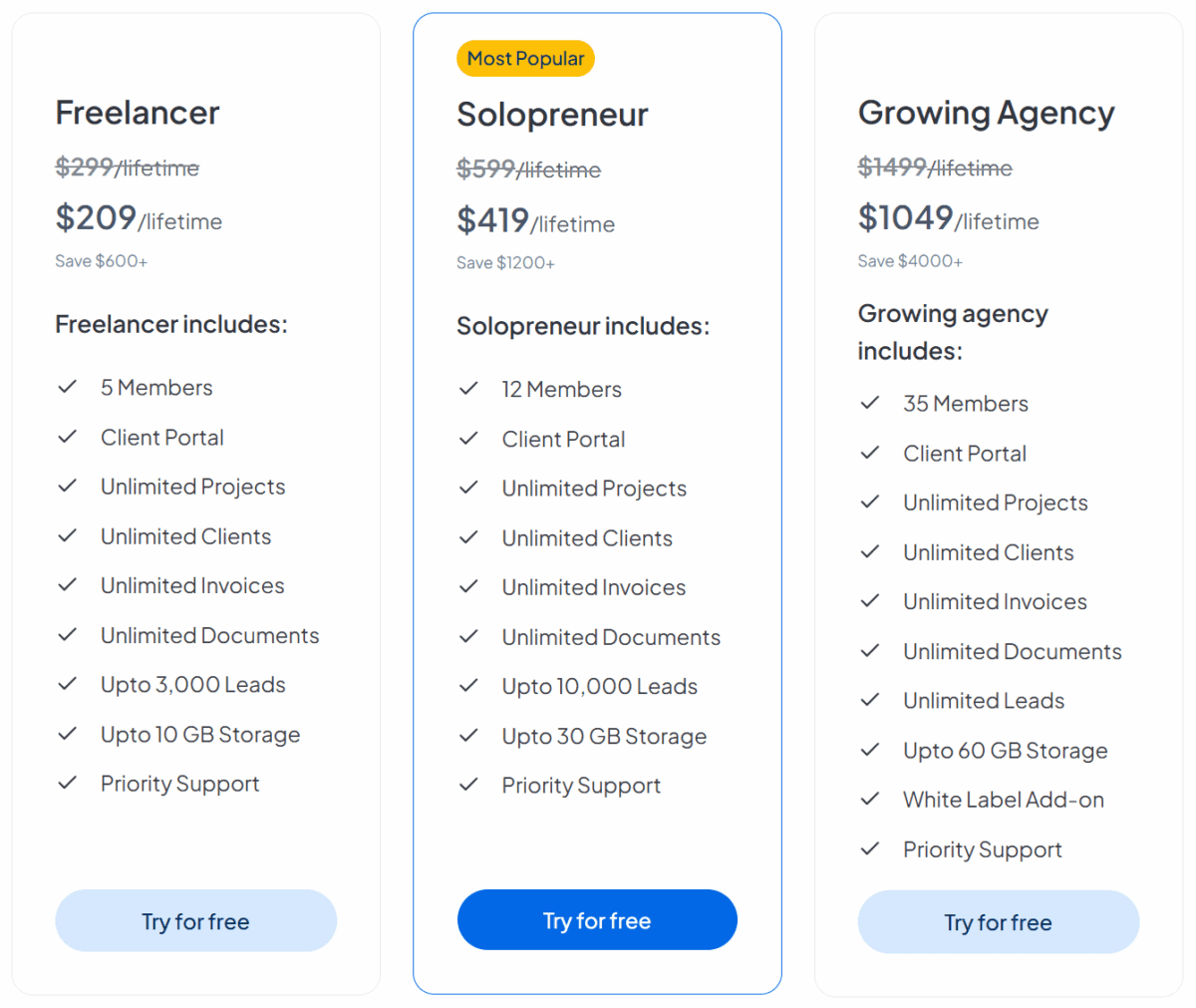Click checkmark icon beside 5 Members
Viewport: 1196px width, 1008px height.
click(68, 387)
